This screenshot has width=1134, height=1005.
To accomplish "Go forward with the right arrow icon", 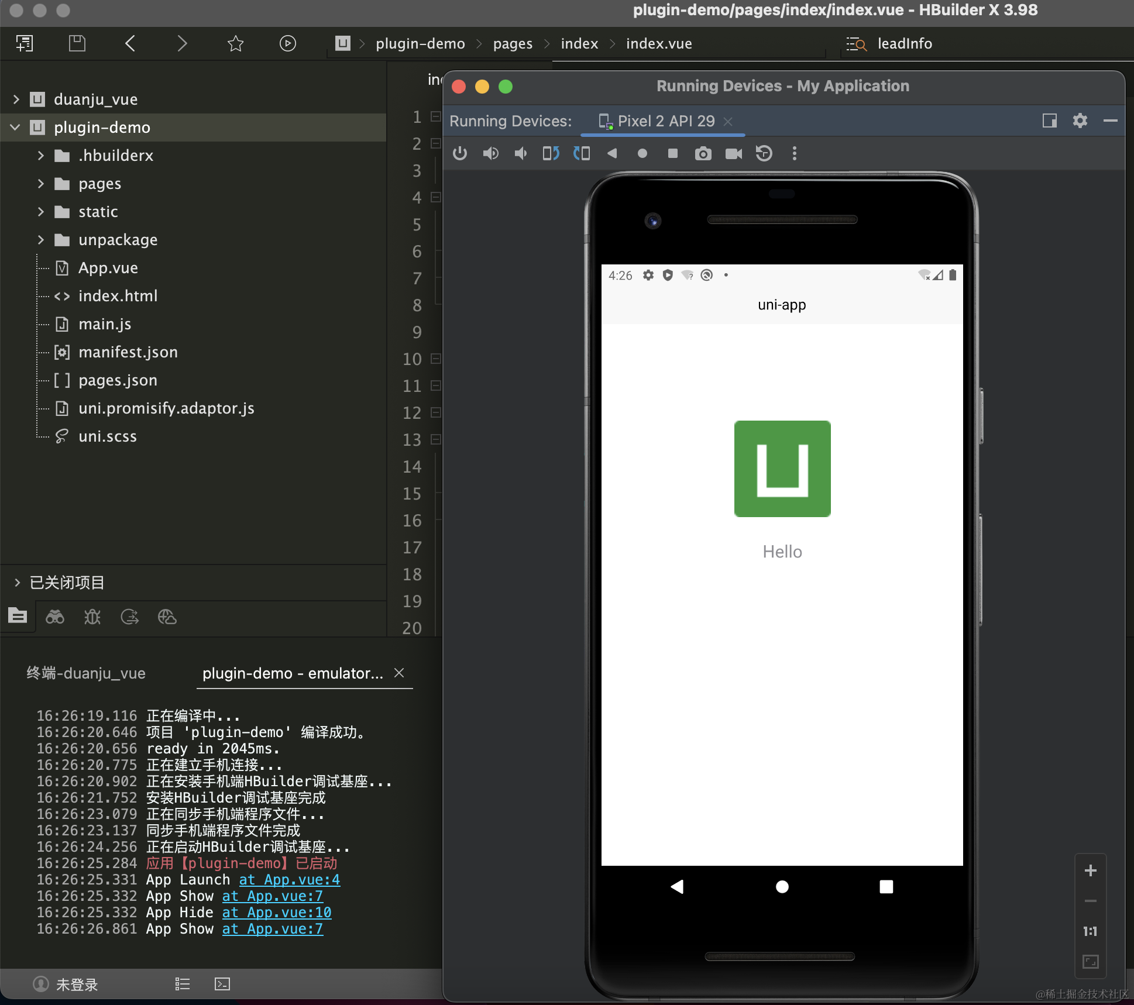I will [x=182, y=43].
